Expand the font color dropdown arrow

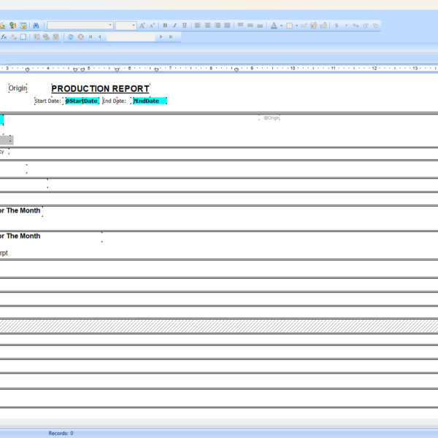(x=281, y=26)
